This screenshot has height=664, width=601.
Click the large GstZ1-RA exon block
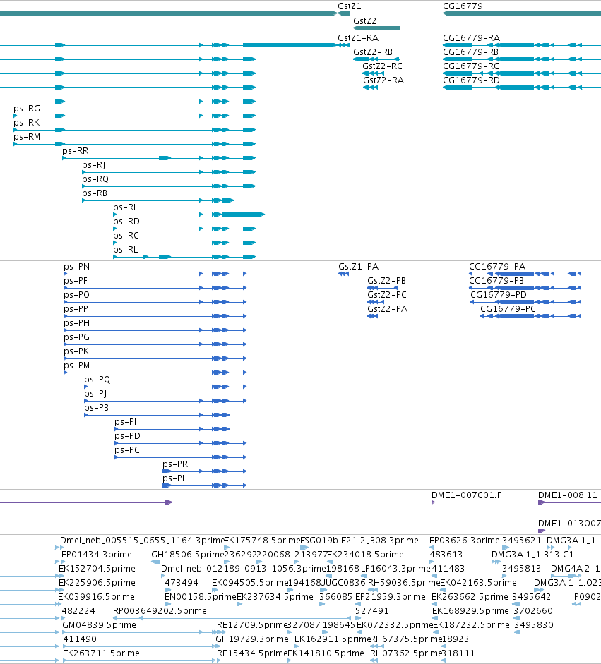click(289, 45)
